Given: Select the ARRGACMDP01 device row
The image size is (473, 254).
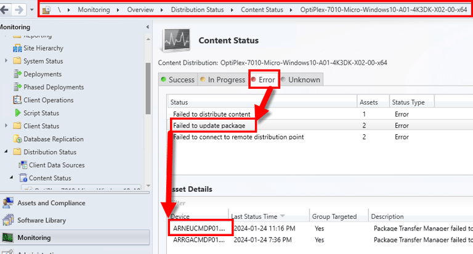Looking at the screenshot, I should [320, 240].
